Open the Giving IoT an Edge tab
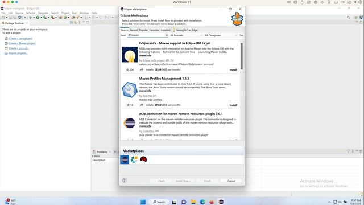The height and width of the screenshot is (205, 364). [x=185, y=30]
